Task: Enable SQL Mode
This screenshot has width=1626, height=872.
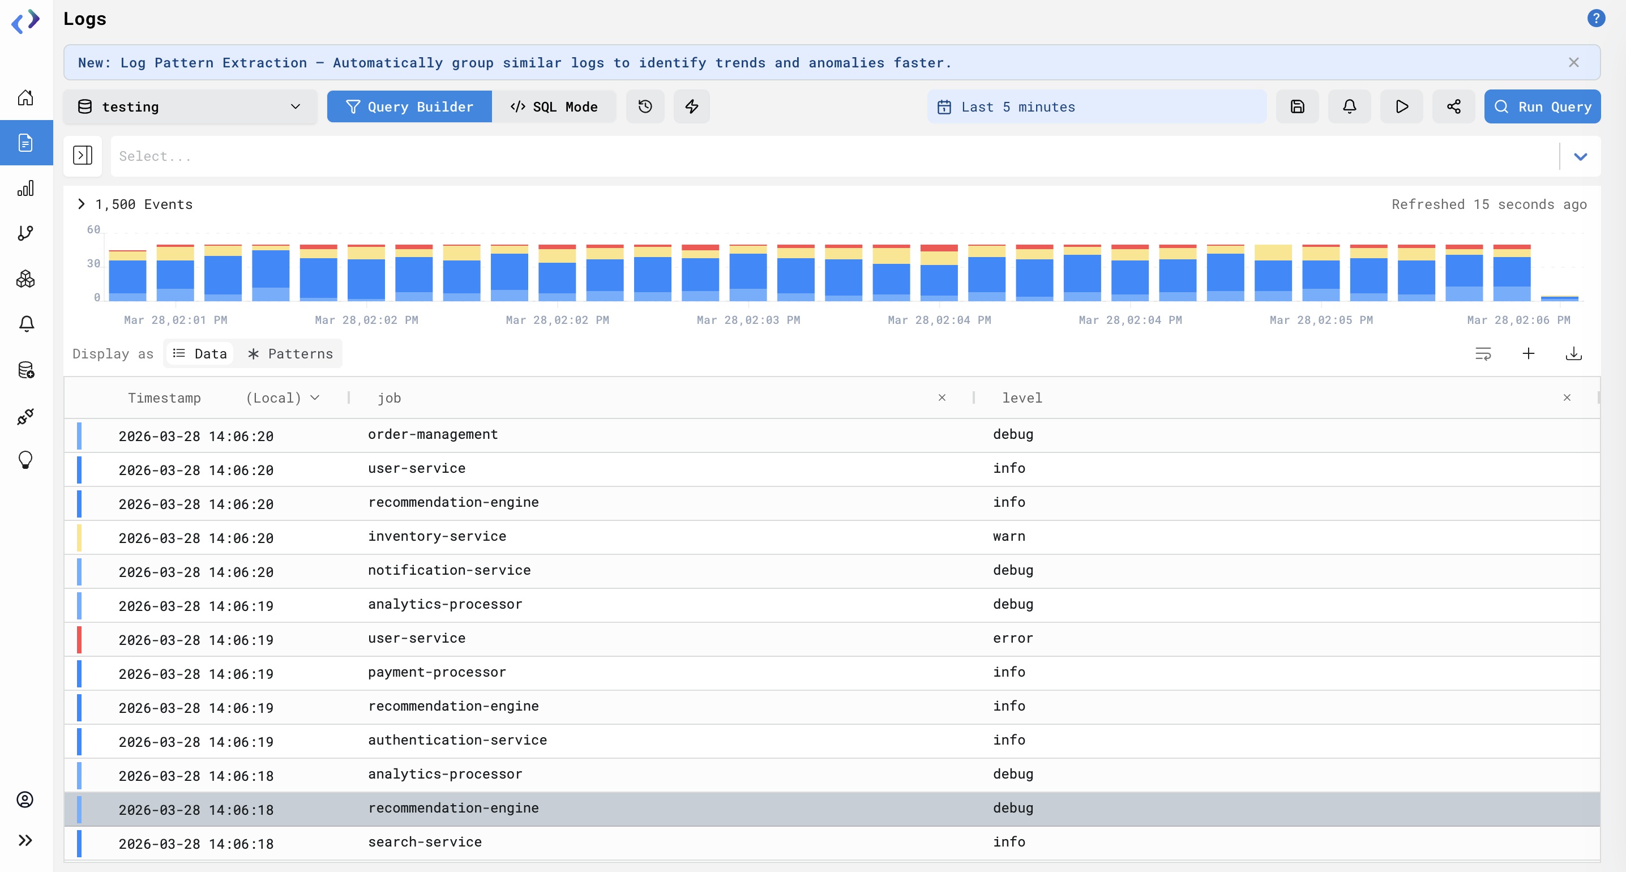Action: 554,106
